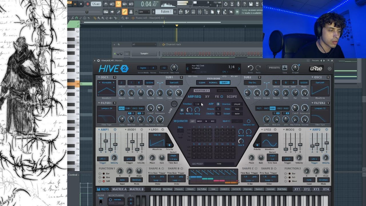
Task: Open the Filter1 Lowpass 24 type dropdown
Action: pos(106,108)
